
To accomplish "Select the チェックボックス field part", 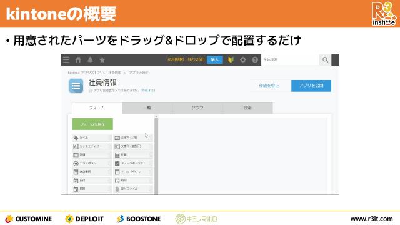I will tap(133, 163).
